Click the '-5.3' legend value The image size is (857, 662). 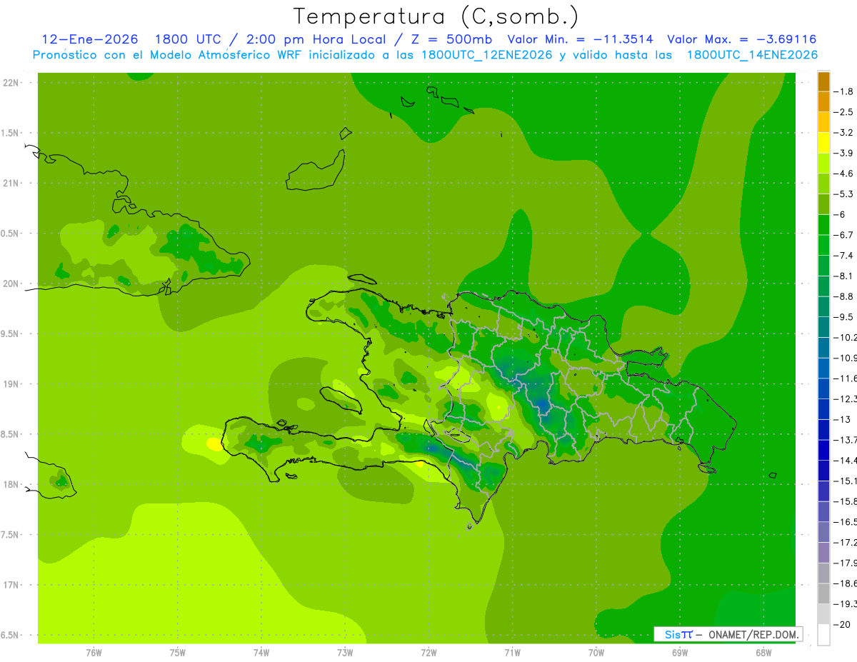tap(843, 194)
